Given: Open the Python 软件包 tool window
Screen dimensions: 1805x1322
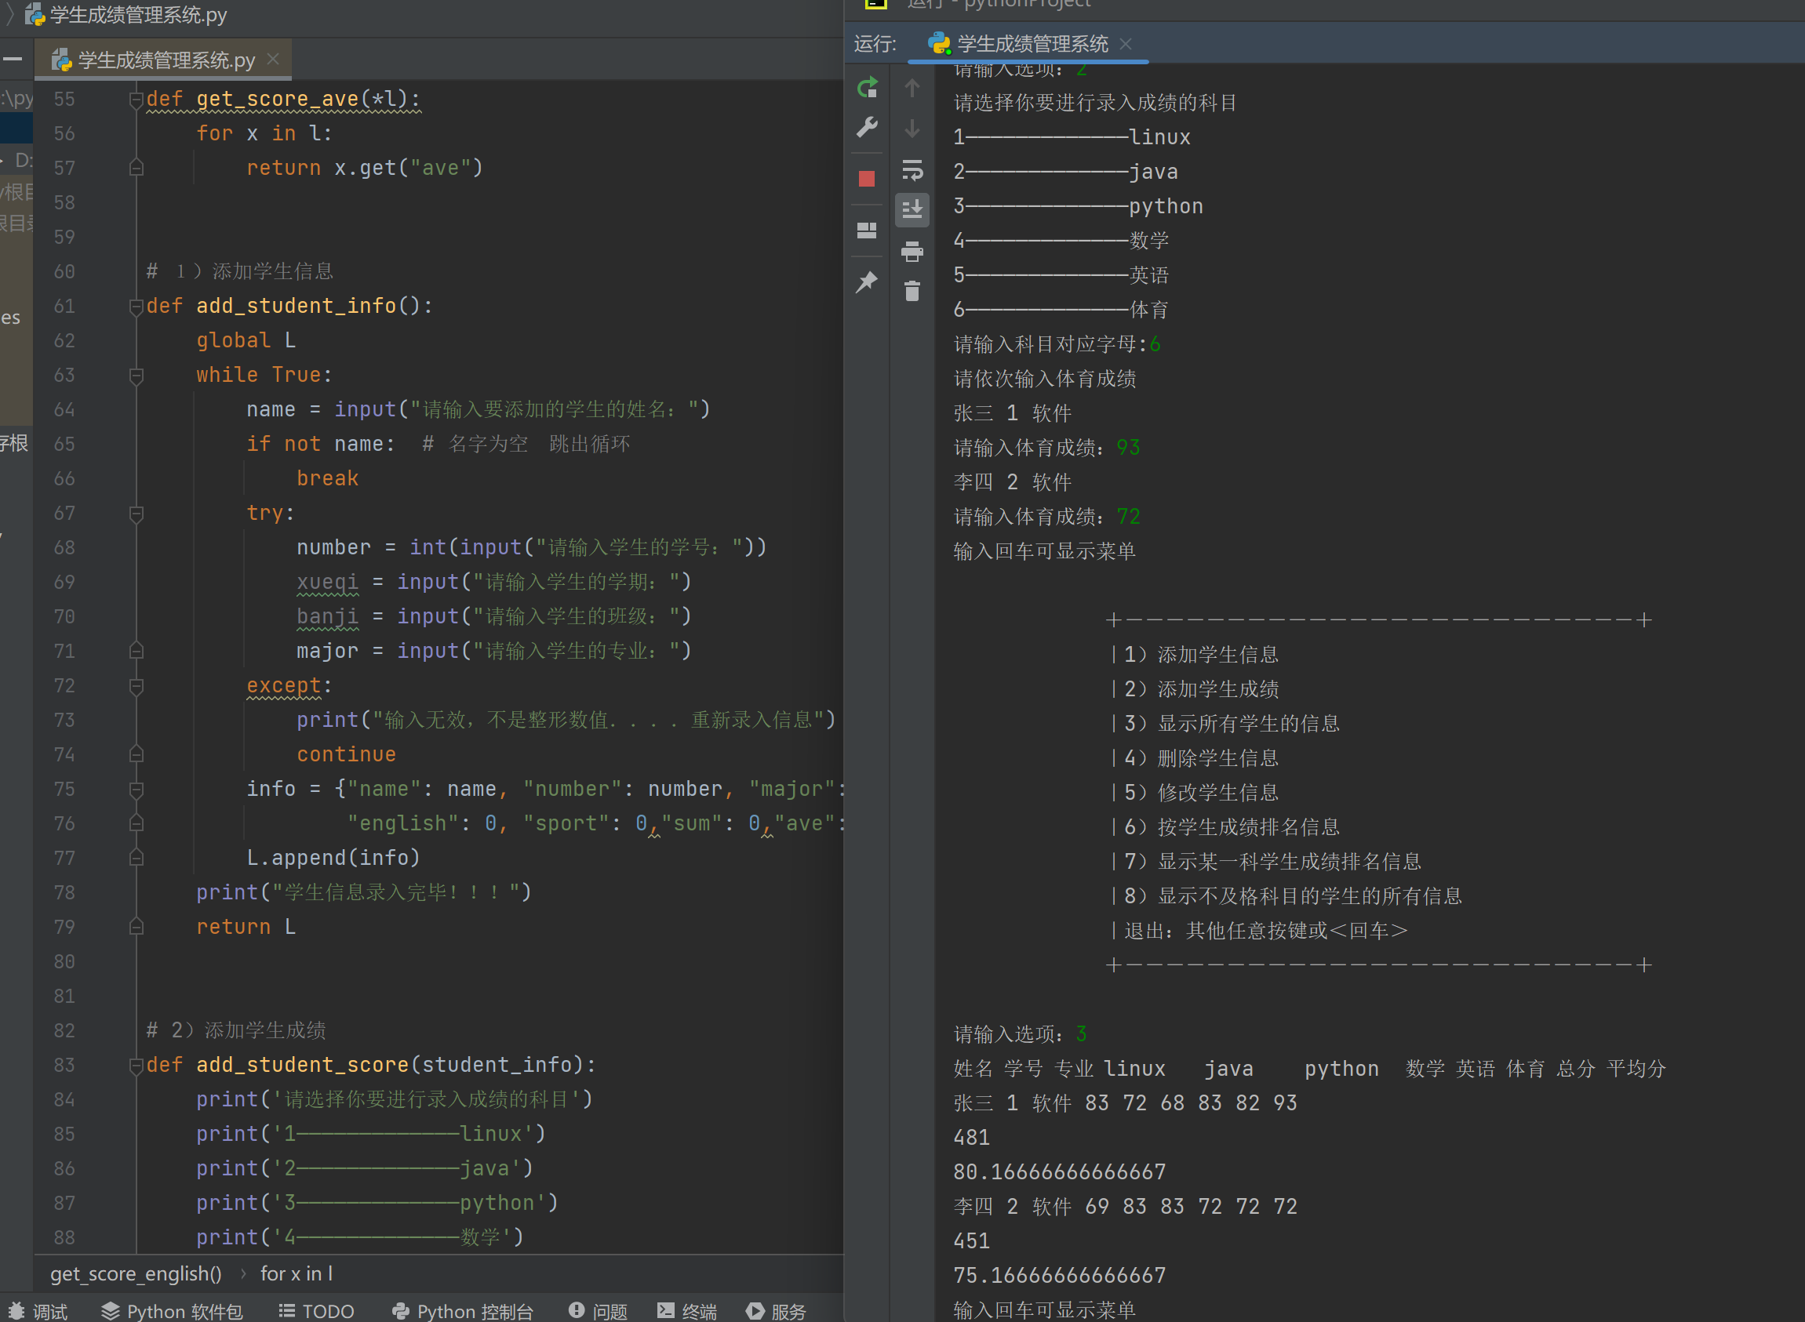Looking at the screenshot, I should pyautogui.click(x=173, y=1311).
